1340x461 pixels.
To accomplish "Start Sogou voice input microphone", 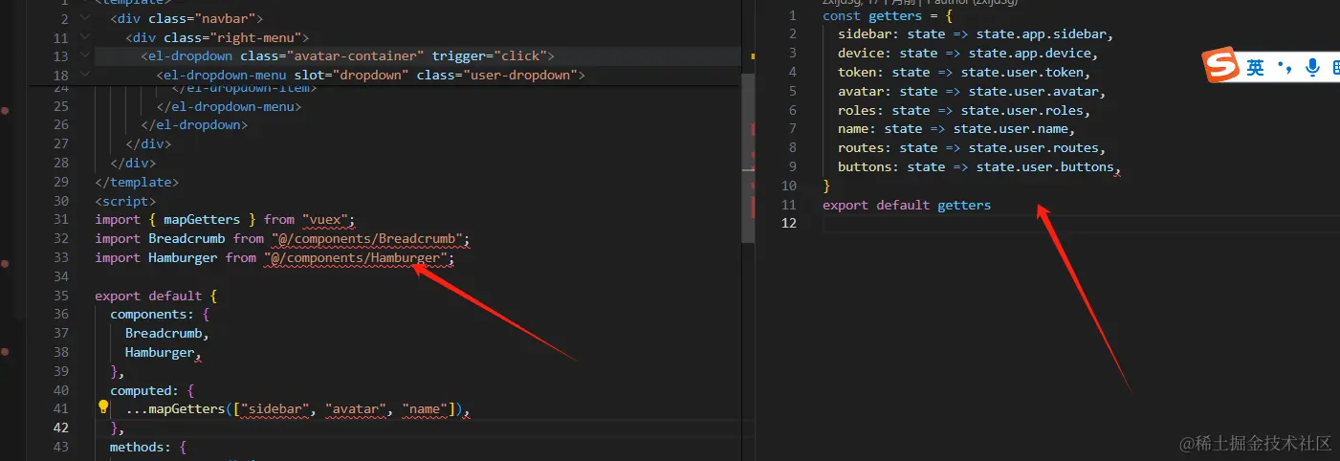I will 1312,68.
